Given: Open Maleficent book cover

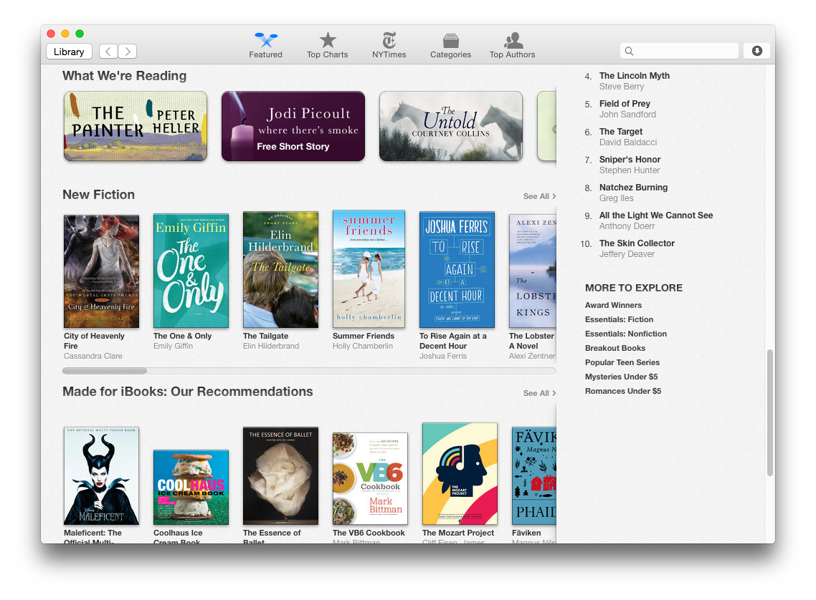Looking at the screenshot, I should [102, 476].
